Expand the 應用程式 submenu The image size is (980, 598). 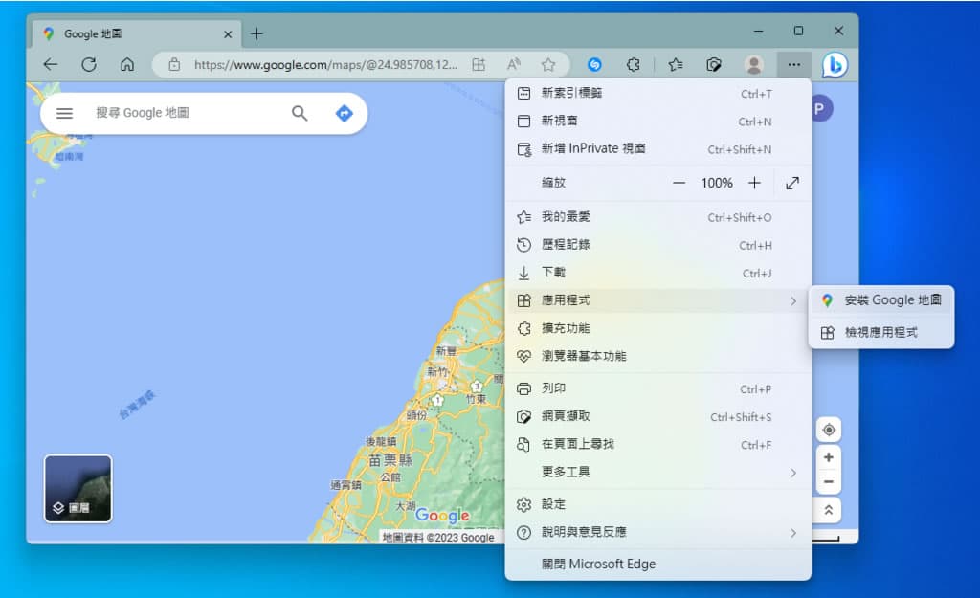pos(658,300)
